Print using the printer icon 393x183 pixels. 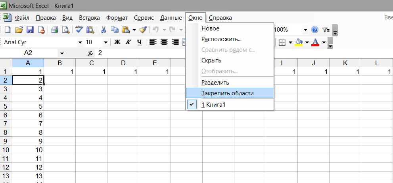pyautogui.click(x=54, y=30)
